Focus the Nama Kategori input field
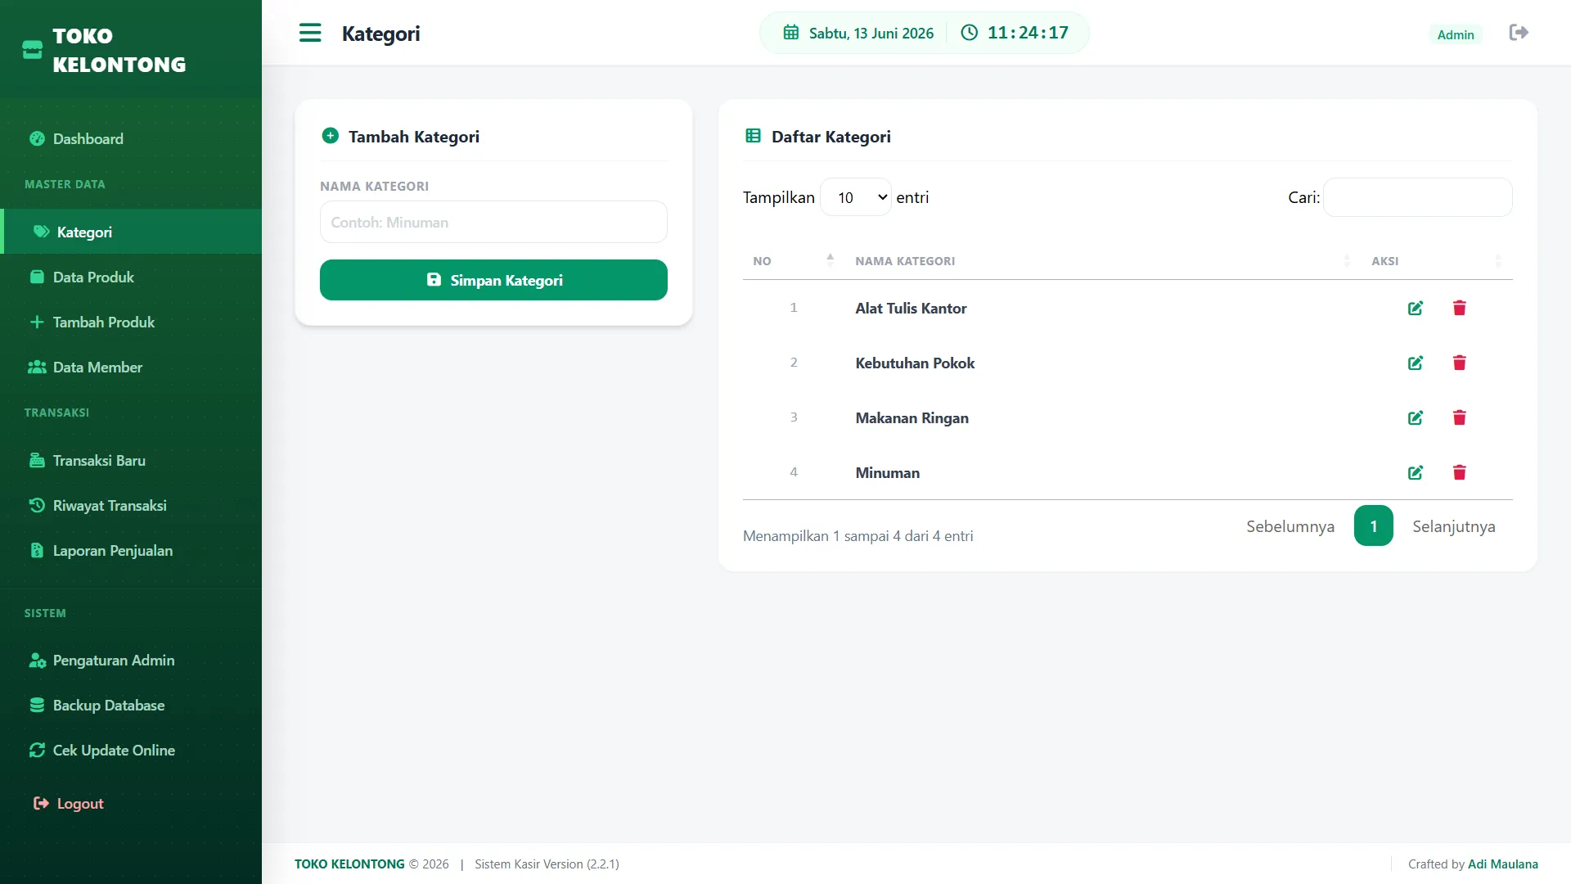The image size is (1571, 884). coord(493,222)
